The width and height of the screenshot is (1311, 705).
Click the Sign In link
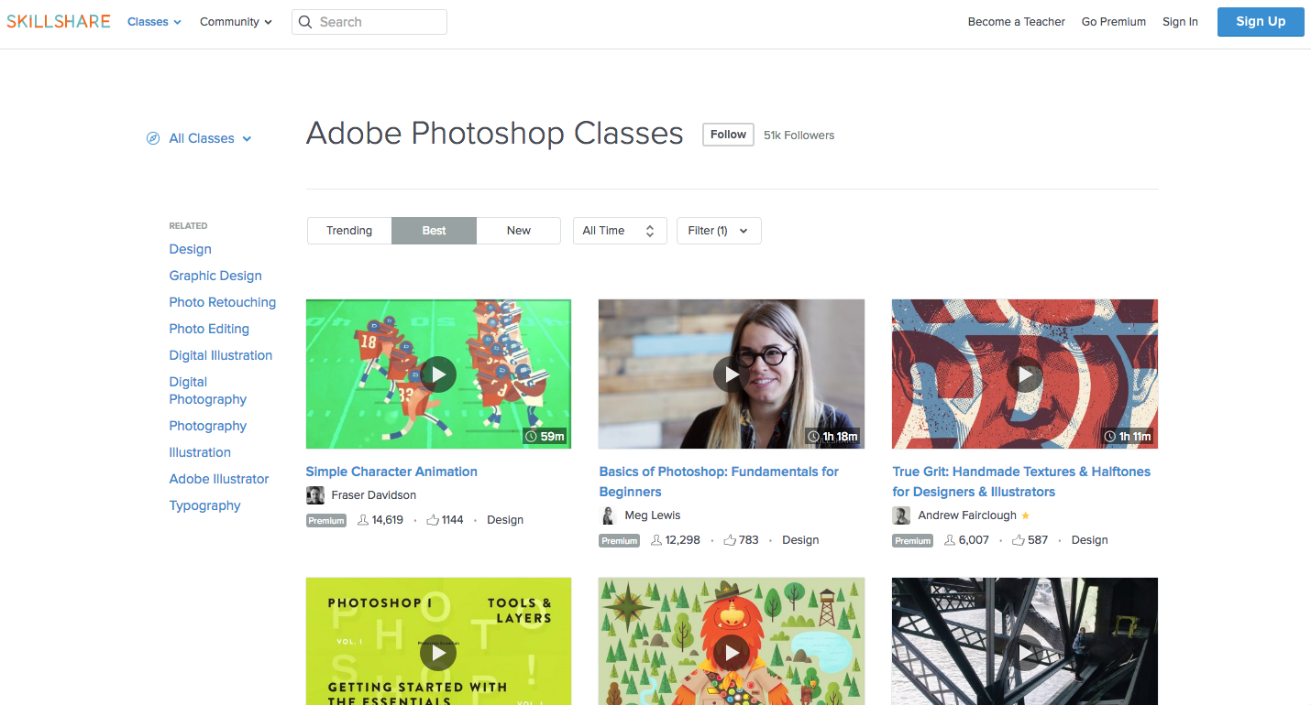[x=1180, y=22]
